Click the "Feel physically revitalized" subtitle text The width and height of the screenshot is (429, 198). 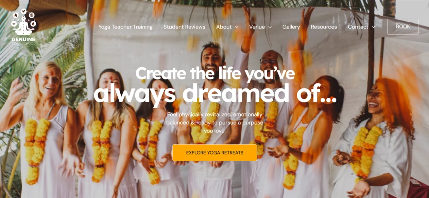pos(214,123)
